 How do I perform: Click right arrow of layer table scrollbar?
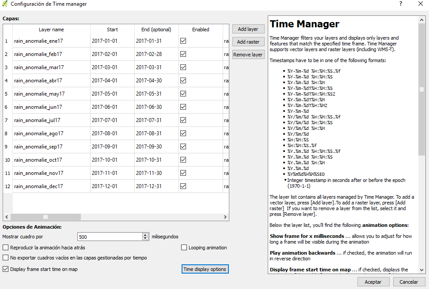click(x=225, y=217)
